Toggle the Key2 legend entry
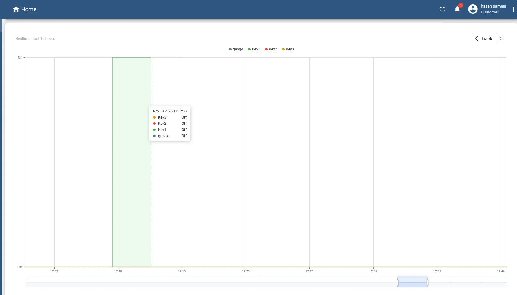Viewport: 517px width, 295px height. coord(271,49)
